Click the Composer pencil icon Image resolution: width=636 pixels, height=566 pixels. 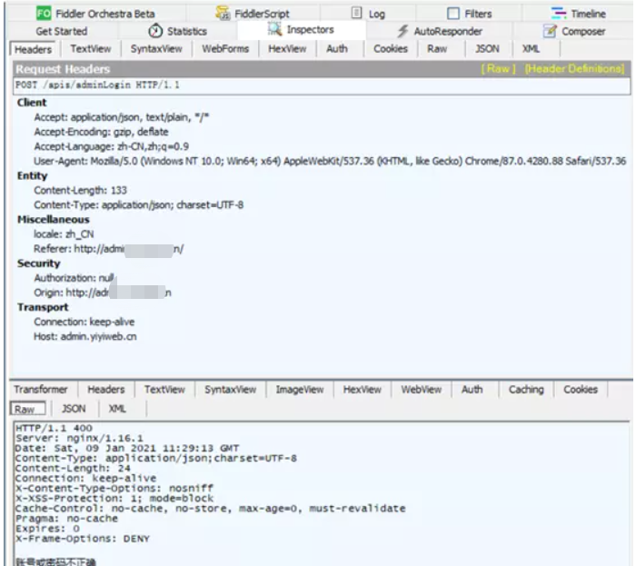550,31
